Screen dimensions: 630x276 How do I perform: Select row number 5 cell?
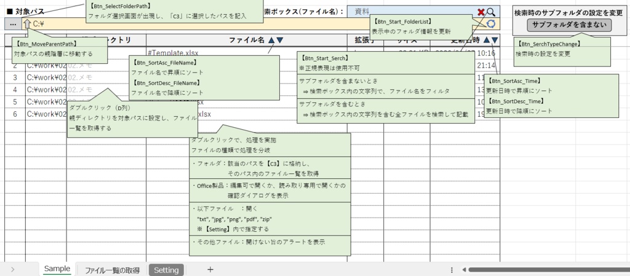point(15,102)
